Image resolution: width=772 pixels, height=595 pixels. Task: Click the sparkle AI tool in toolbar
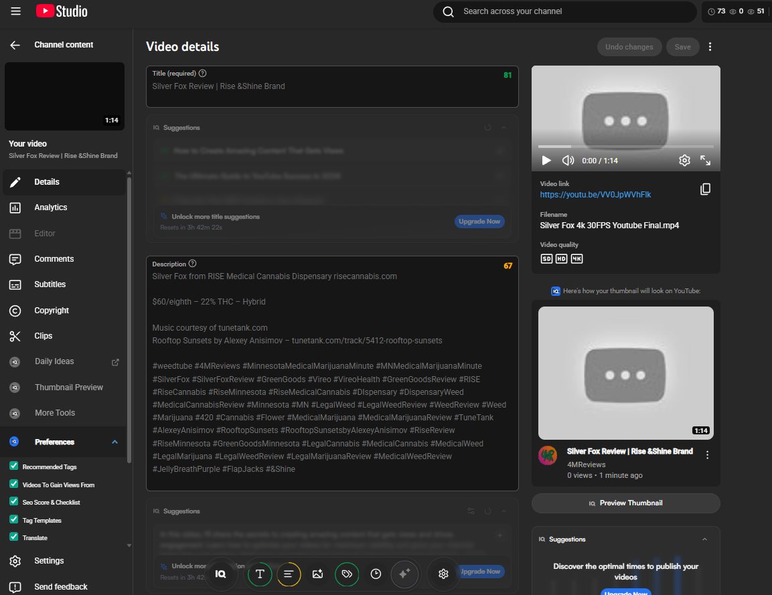pos(404,574)
